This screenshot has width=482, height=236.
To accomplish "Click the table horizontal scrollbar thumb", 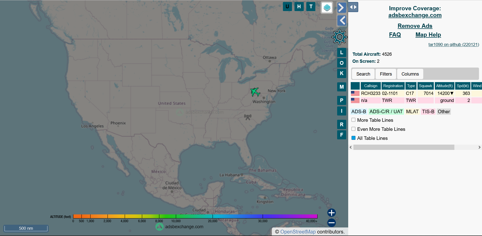I will click(404, 147).
